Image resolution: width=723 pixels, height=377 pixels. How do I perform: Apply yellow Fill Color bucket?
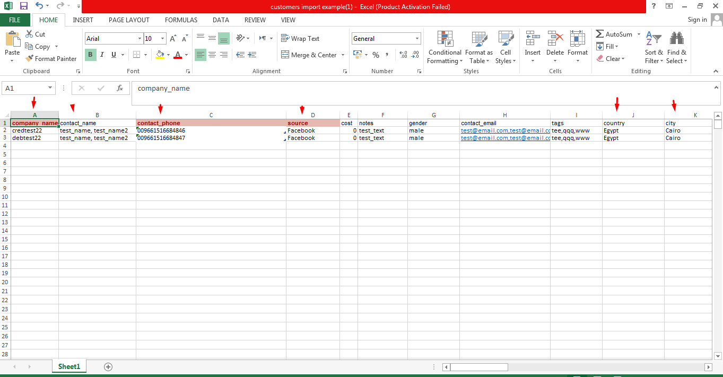coord(160,55)
